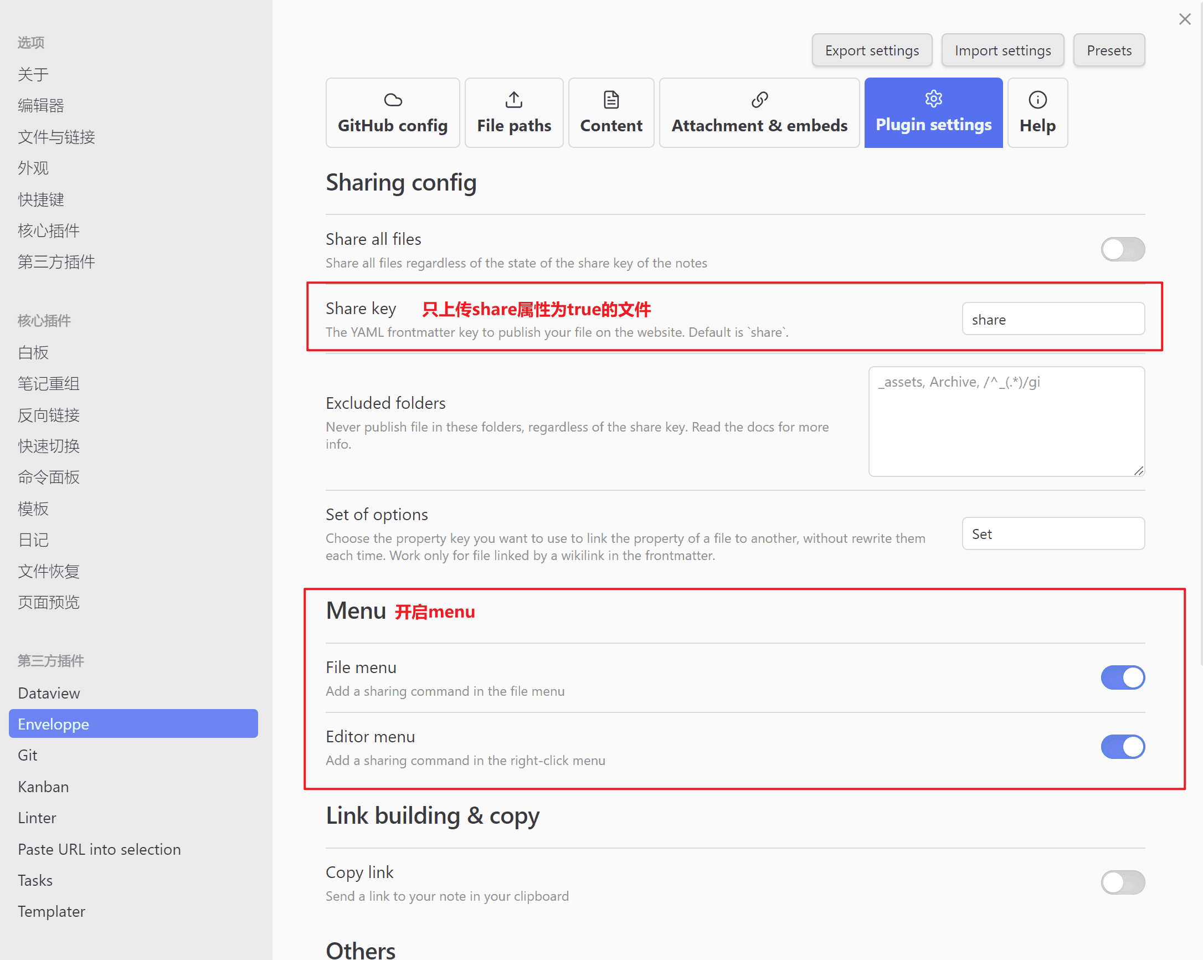The height and width of the screenshot is (960, 1203).
Task: Select Templater in the sidebar
Action: (x=52, y=911)
